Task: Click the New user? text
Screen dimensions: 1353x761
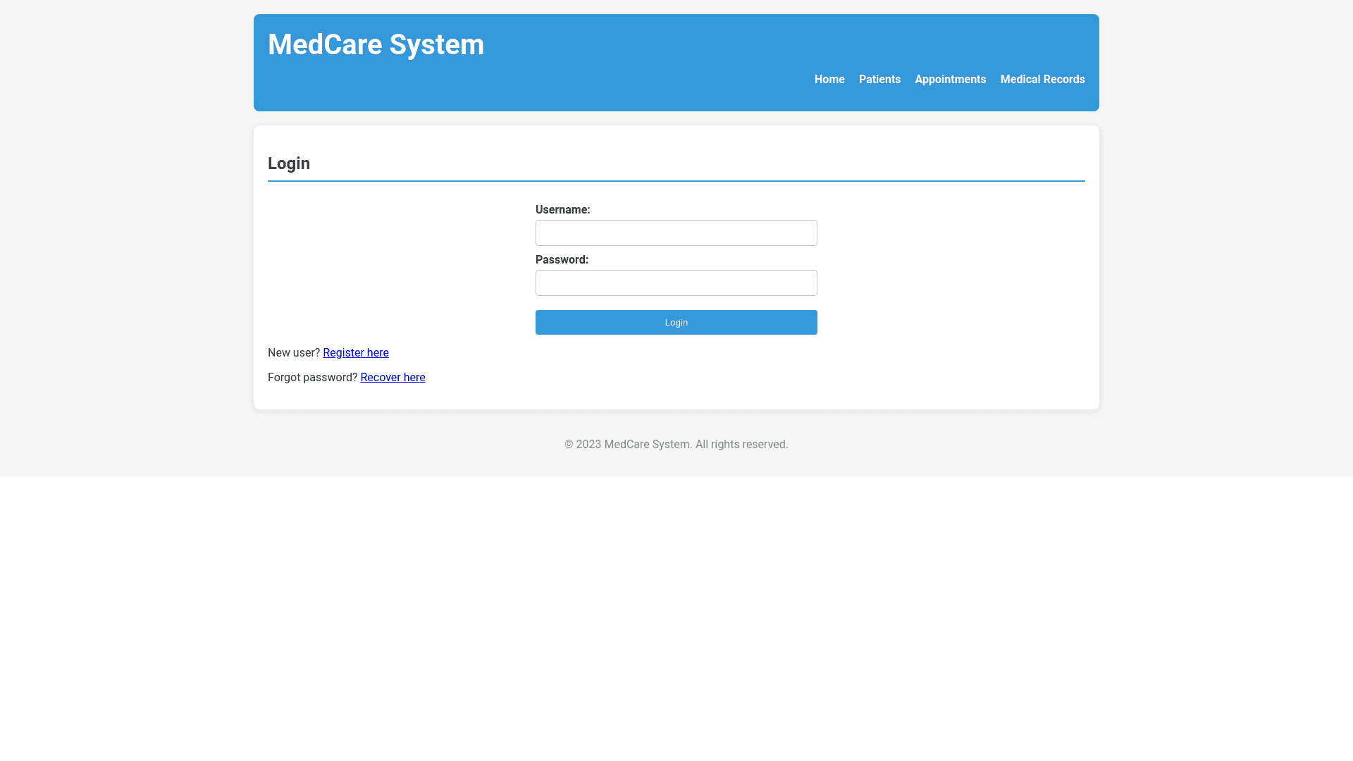Action: (x=293, y=353)
